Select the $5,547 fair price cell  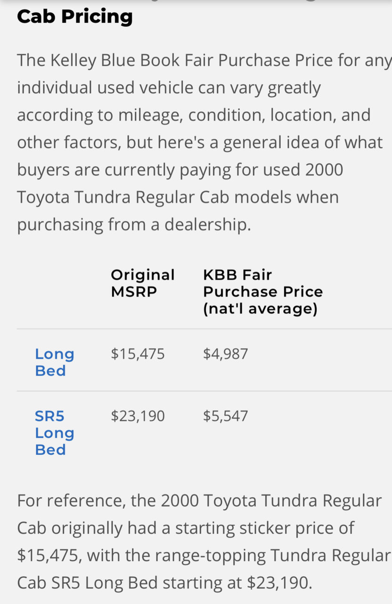tap(225, 416)
